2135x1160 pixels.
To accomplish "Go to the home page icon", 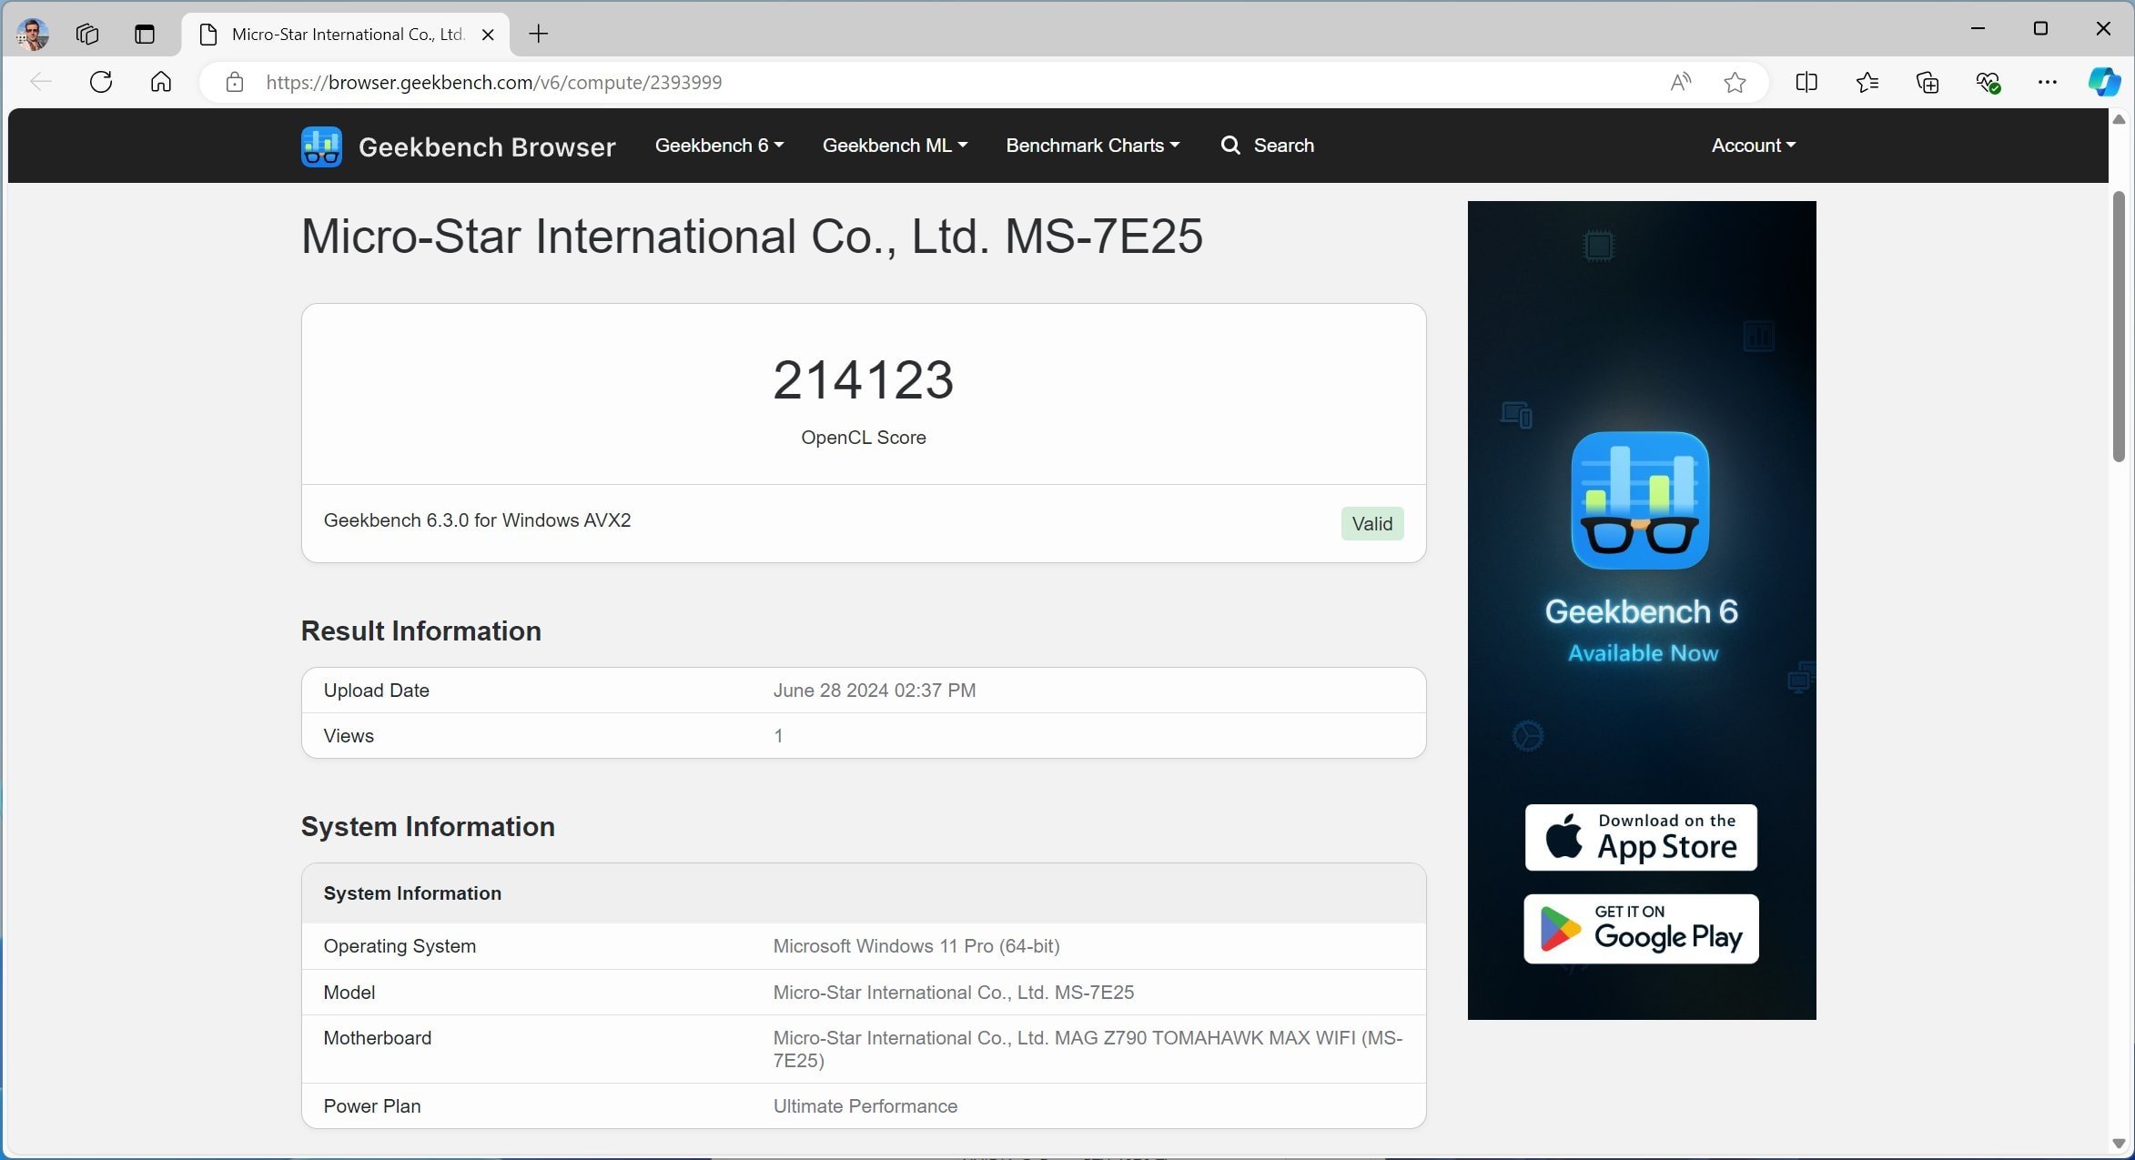I will (x=161, y=82).
